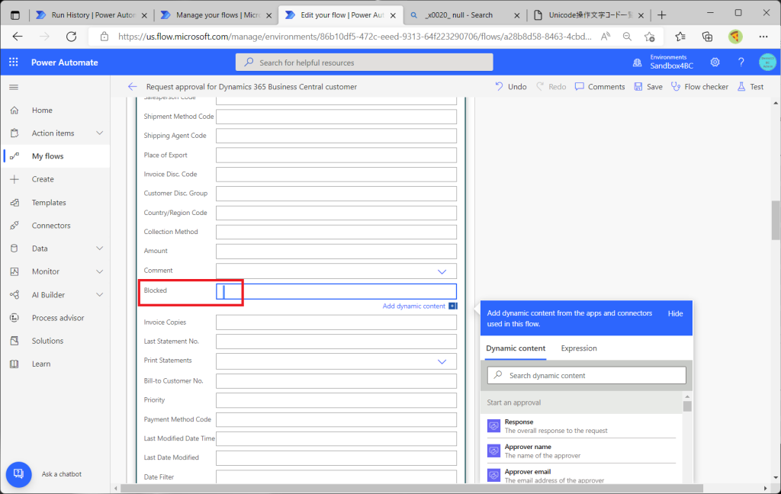Switch to the Expression tab
781x494 pixels.
[579, 348]
